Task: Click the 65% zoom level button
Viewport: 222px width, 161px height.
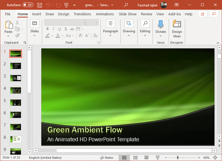Action: coord(206,158)
